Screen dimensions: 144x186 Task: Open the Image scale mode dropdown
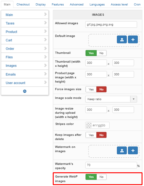click(111, 99)
